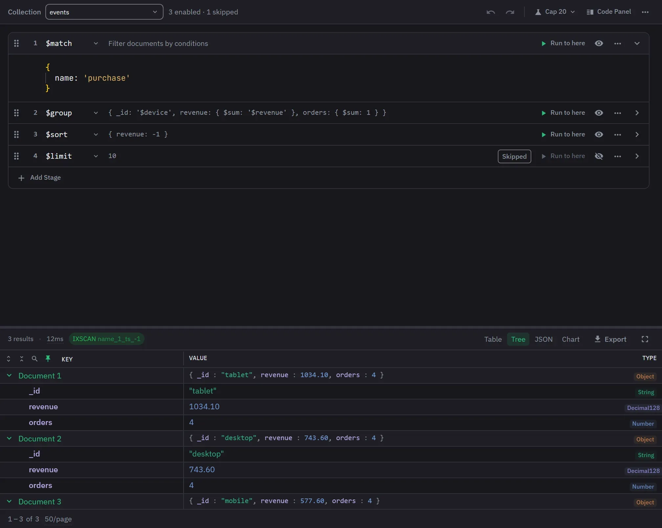
Task: Expand the $group stage editor
Action: tap(637, 113)
